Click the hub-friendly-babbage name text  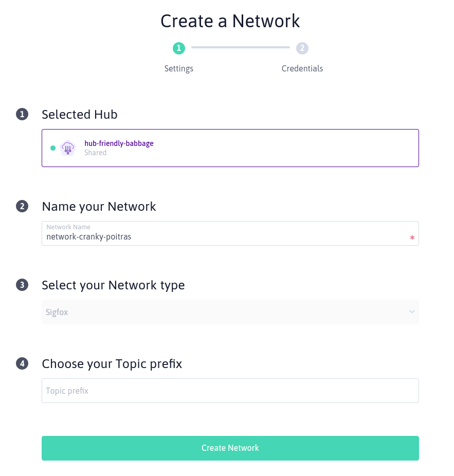point(119,143)
